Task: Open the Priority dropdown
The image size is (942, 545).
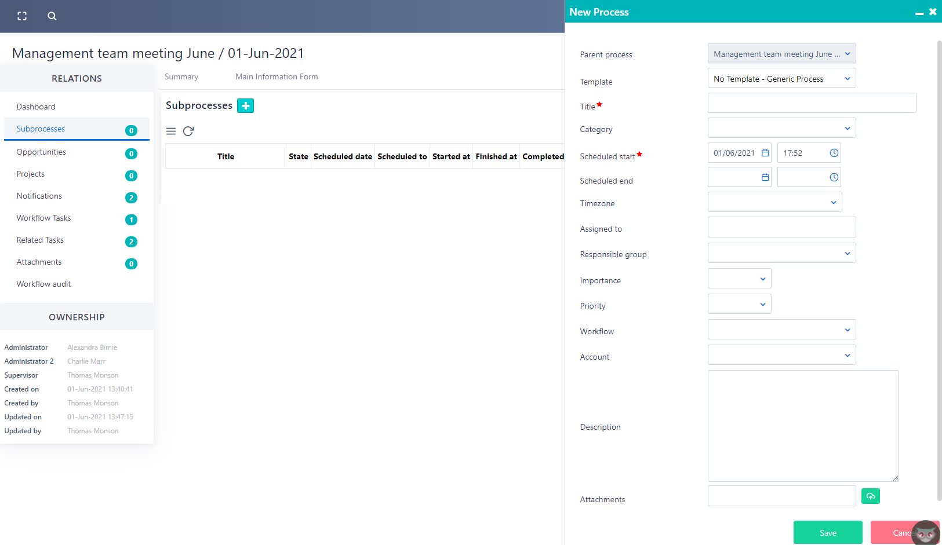Action: pyautogui.click(x=740, y=304)
